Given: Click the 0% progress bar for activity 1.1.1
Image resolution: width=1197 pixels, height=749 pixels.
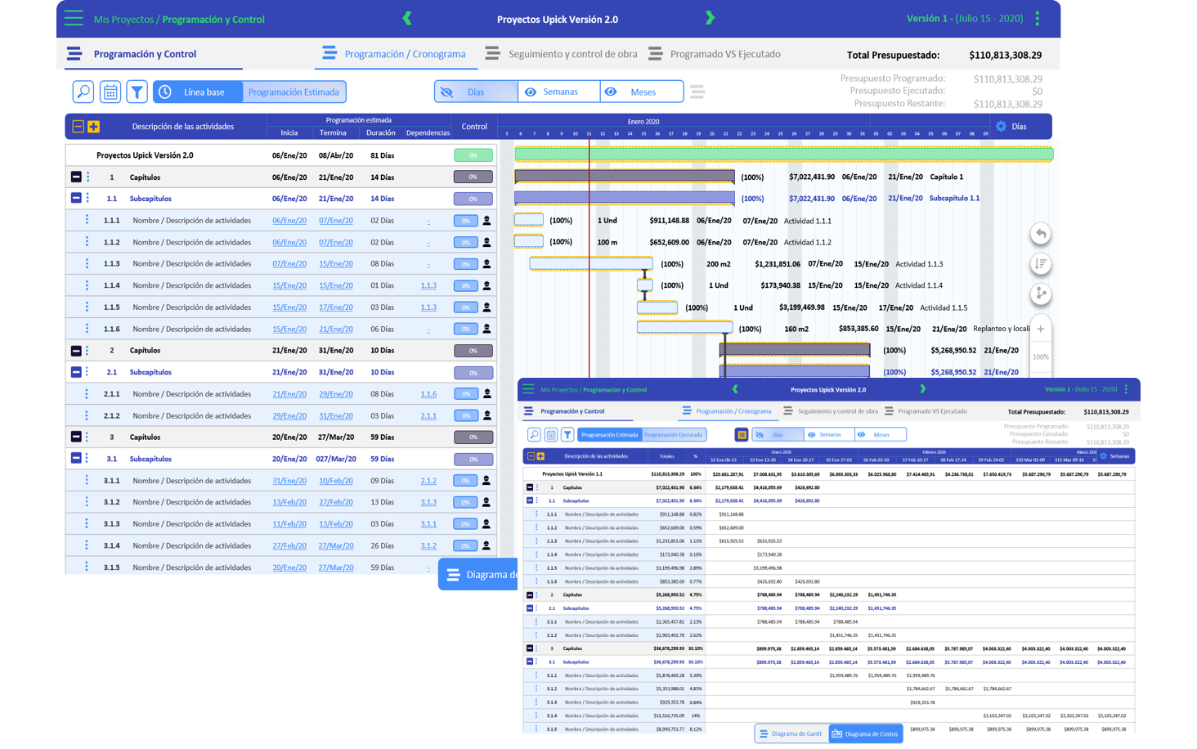Looking at the screenshot, I should [x=465, y=221].
